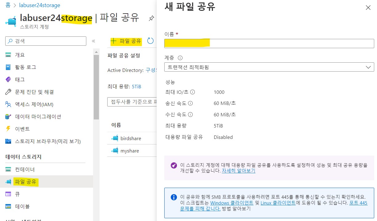377x221 pixels.
Task: Click the 액세스 제어(IAM) people icon
Action: tap(8, 104)
